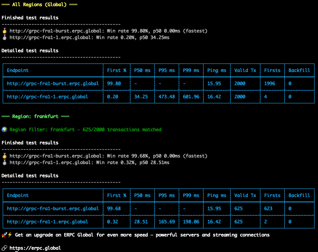
Task: Click the All Regions (Global) heading
Action: coord(39,5)
